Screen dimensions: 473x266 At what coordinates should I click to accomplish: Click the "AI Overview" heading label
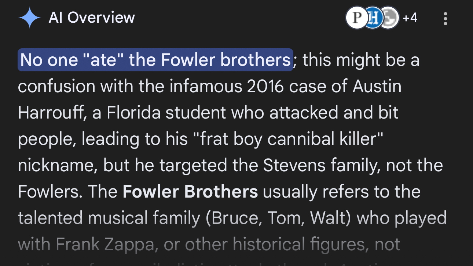tap(92, 18)
